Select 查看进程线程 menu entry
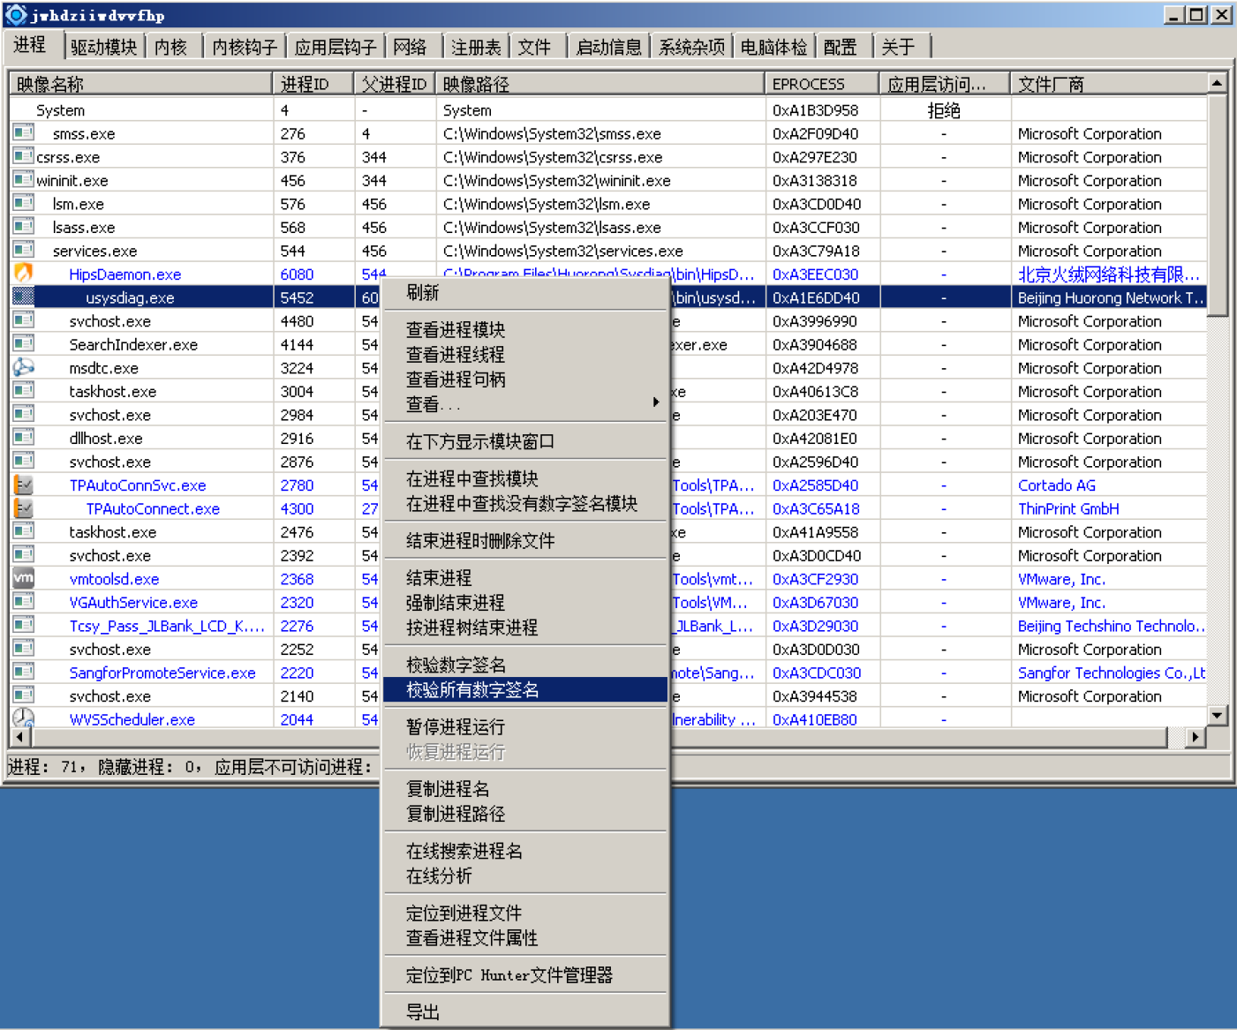This screenshot has height=1030, width=1237. pos(525,354)
